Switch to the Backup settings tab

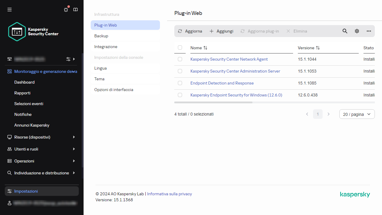pos(101,36)
